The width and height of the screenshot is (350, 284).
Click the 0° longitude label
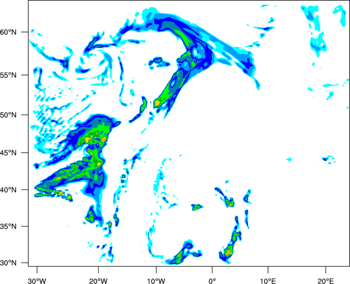pyautogui.click(x=212, y=281)
